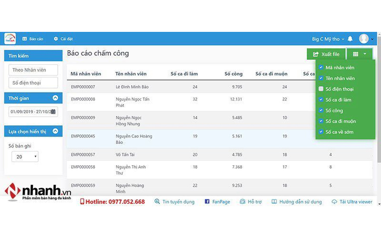
Task: Open the Cài đặt settings menu
Action: tap(63, 39)
